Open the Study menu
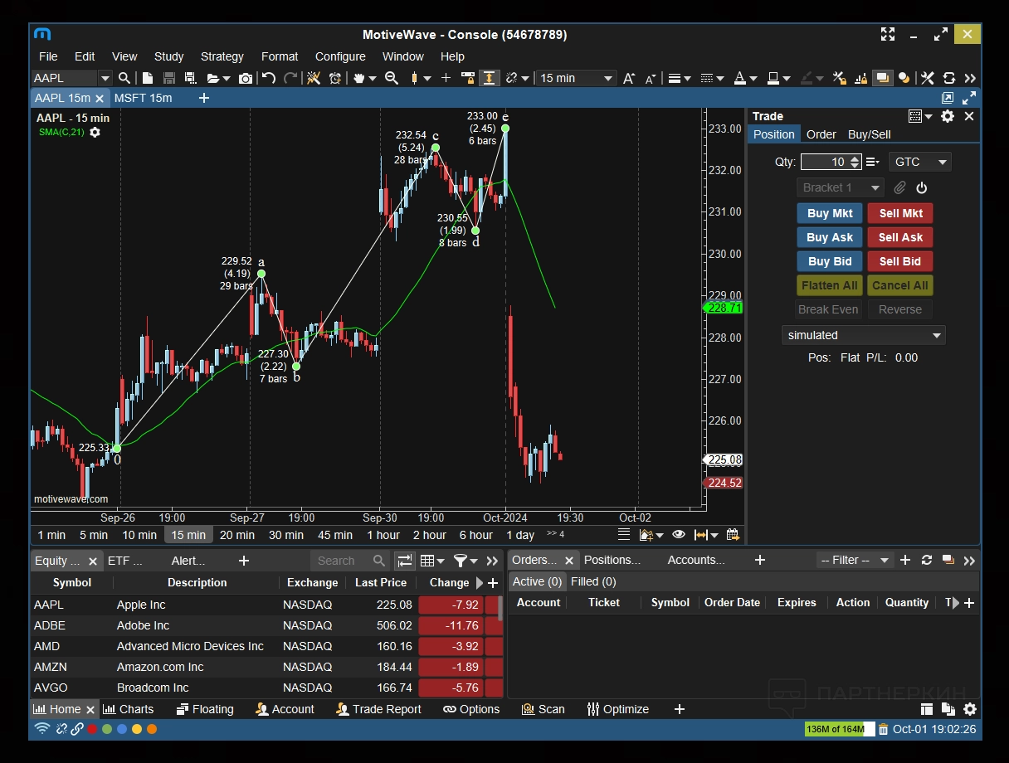This screenshot has height=763, width=1009. (168, 56)
